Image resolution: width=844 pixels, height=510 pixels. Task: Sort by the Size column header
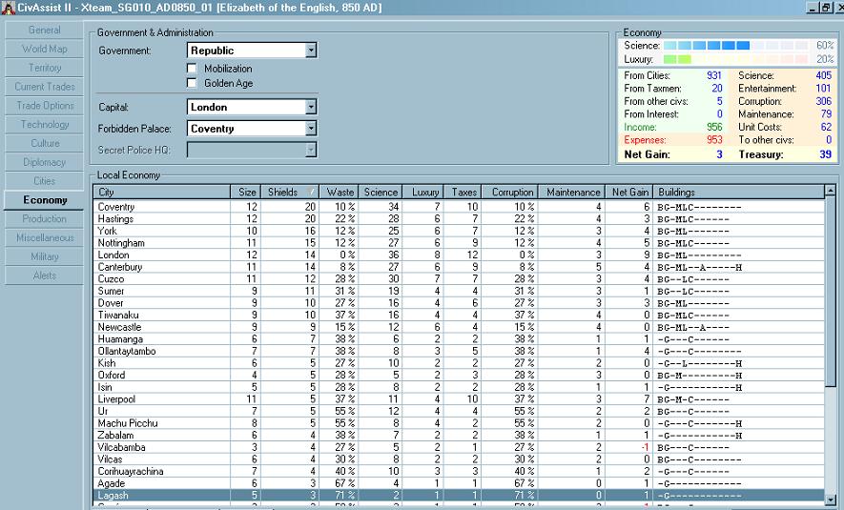(246, 192)
